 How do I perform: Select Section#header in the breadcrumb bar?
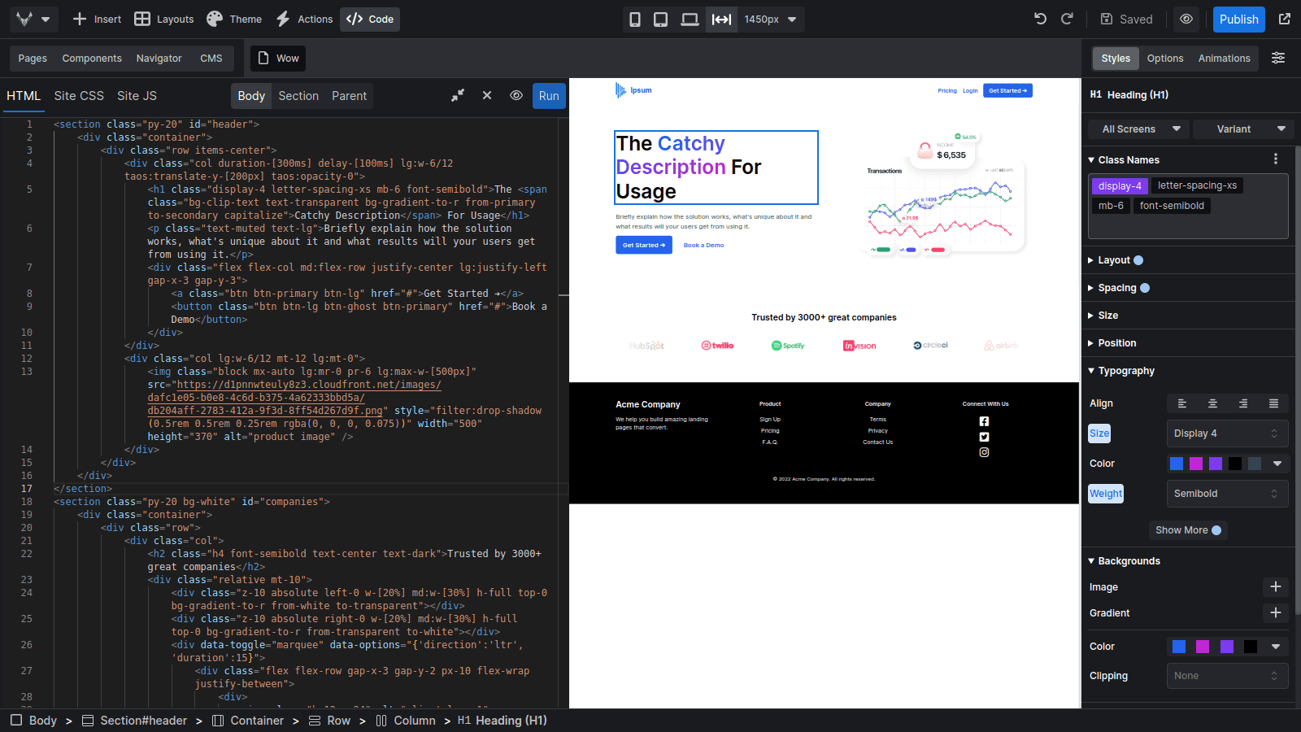pyautogui.click(x=144, y=720)
